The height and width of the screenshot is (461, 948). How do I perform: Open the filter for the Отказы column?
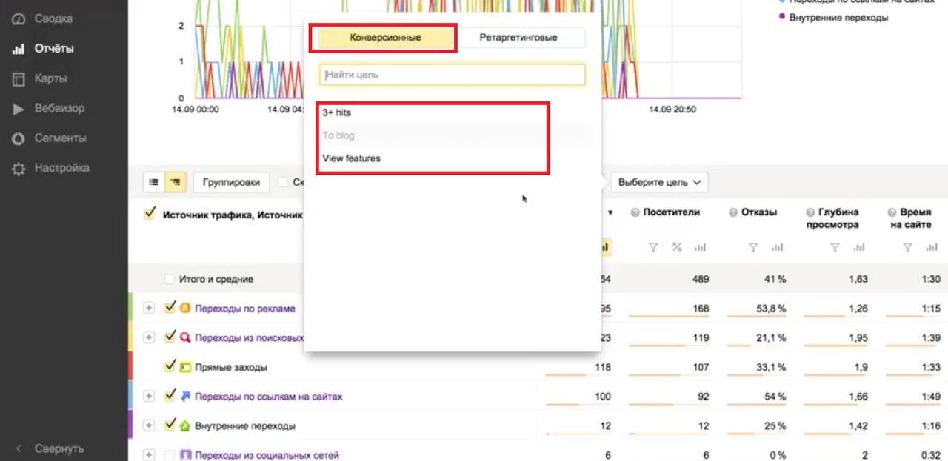[x=753, y=248]
